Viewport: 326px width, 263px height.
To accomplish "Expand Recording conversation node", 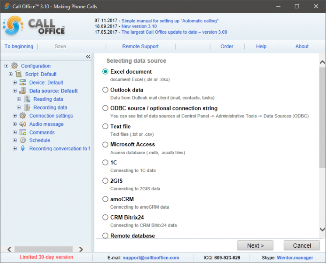I will [x=14, y=149].
